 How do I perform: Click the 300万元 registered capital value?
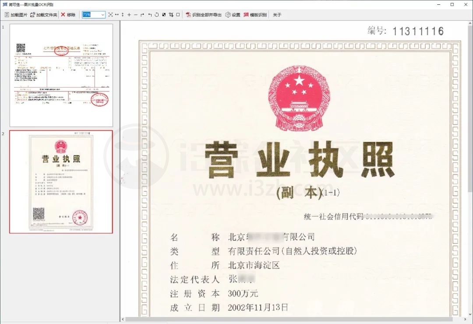(243, 293)
